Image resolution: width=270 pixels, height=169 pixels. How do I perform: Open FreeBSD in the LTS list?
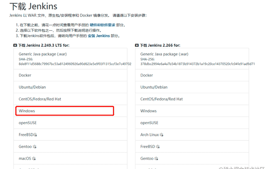coord(71,135)
